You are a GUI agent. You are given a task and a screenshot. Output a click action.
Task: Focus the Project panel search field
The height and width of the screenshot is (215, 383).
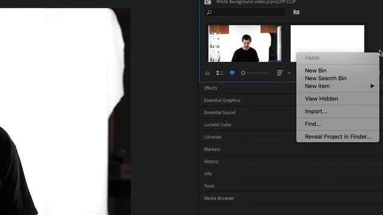point(245,12)
